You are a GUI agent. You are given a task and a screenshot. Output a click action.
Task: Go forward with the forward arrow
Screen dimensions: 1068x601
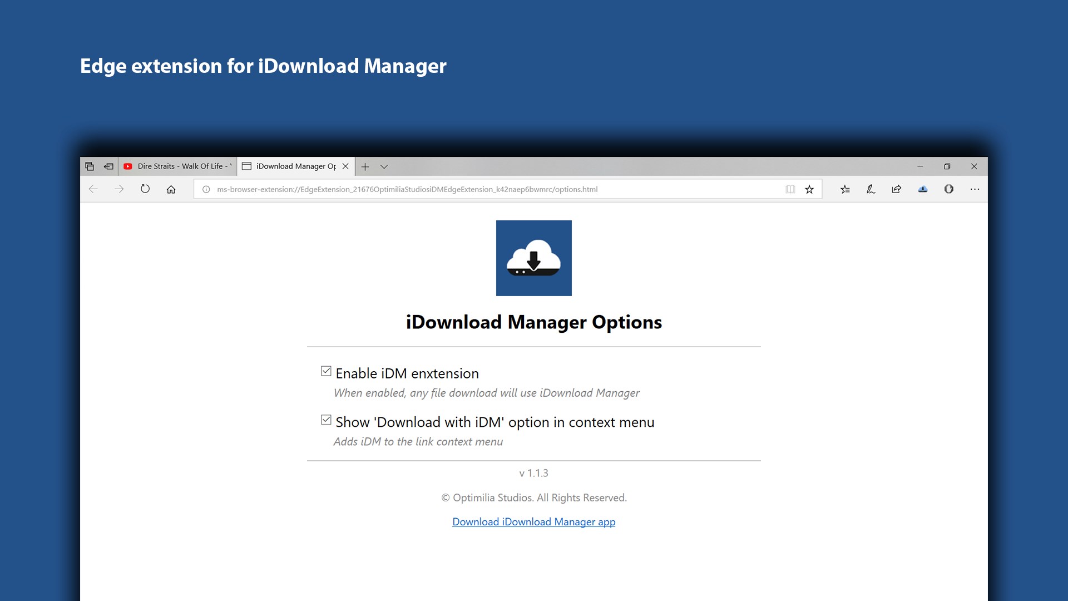coord(119,189)
